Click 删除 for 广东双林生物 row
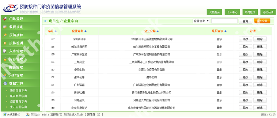This screenshot has width=277, height=118. (x=260, y=55)
